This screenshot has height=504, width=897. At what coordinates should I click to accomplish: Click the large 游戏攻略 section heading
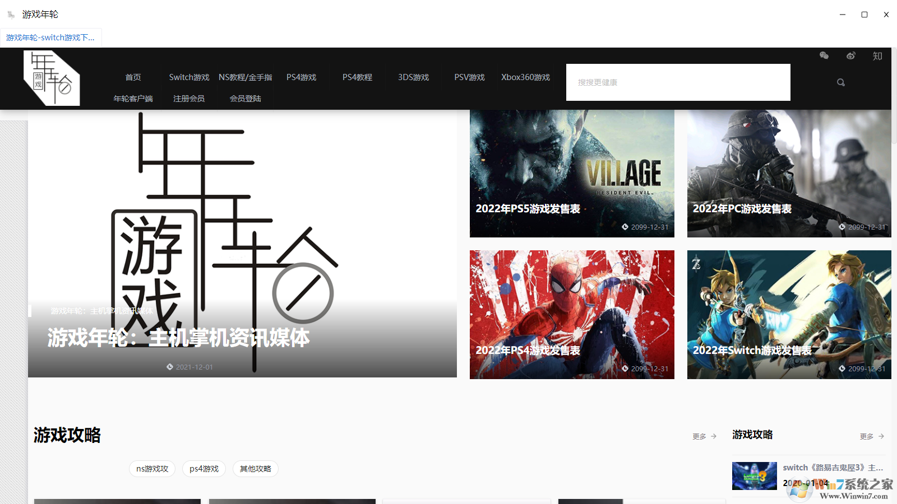[67, 435]
